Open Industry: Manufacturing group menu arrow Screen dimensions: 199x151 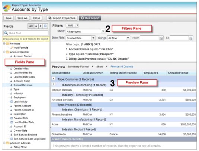tap(54, 84)
